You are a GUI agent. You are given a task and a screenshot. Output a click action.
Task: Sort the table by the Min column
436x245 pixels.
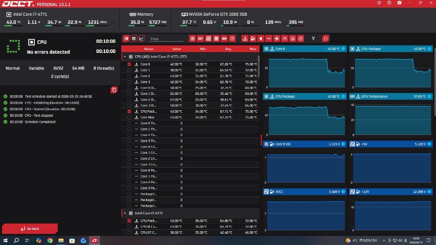(x=203, y=49)
